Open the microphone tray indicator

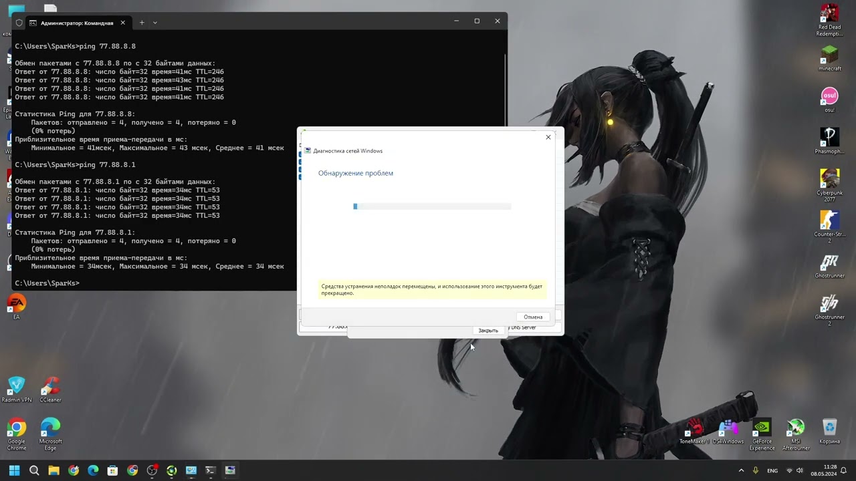[755, 470]
